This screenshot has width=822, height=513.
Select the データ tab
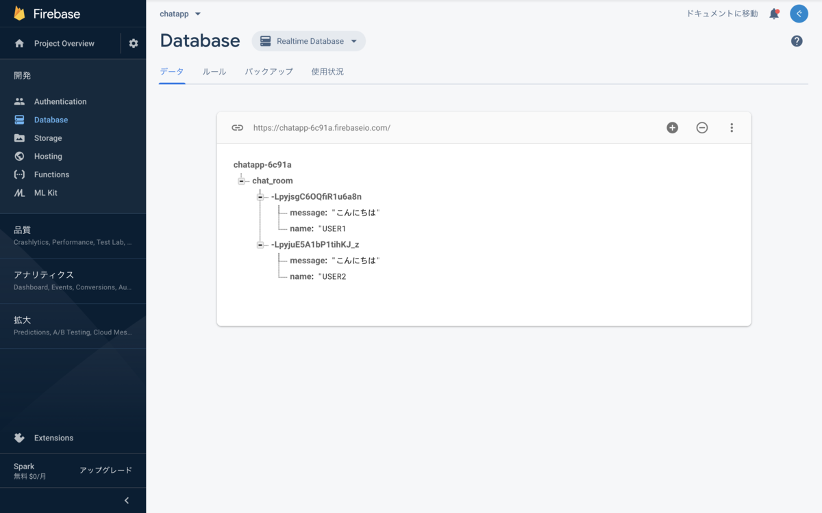pos(172,71)
